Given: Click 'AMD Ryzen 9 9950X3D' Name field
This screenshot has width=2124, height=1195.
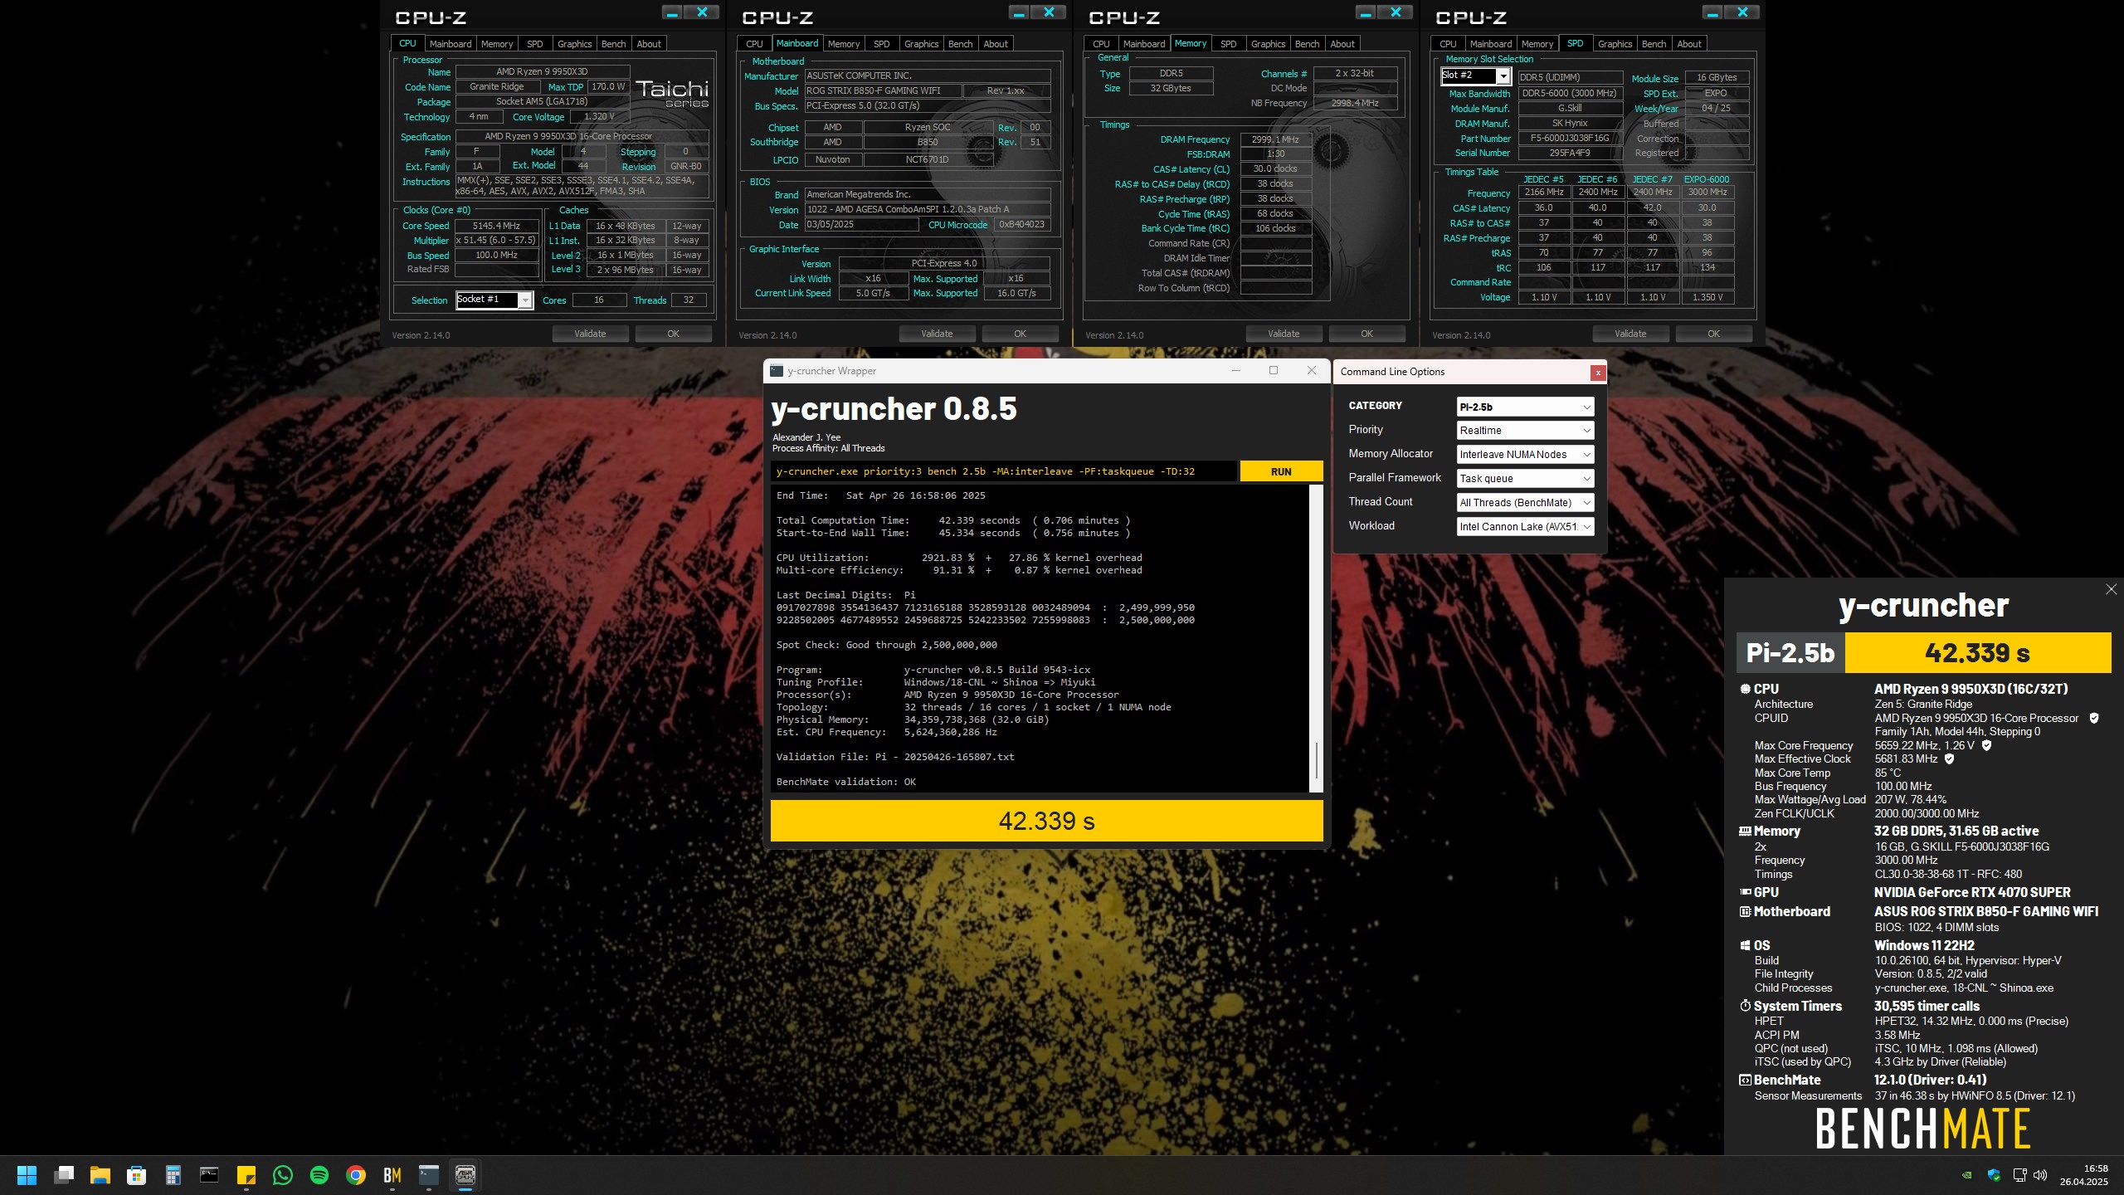Looking at the screenshot, I should 543,72.
